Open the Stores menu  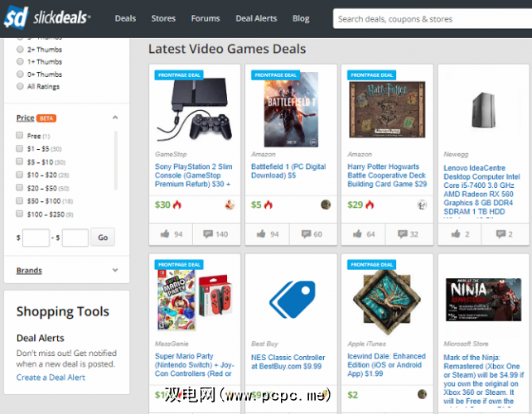[163, 18]
